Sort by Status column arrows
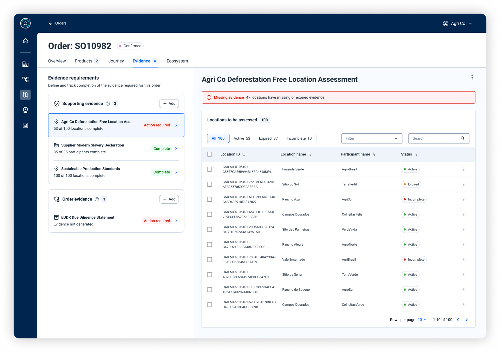Image resolution: width=500 pixels, height=352 pixels. click(415, 154)
